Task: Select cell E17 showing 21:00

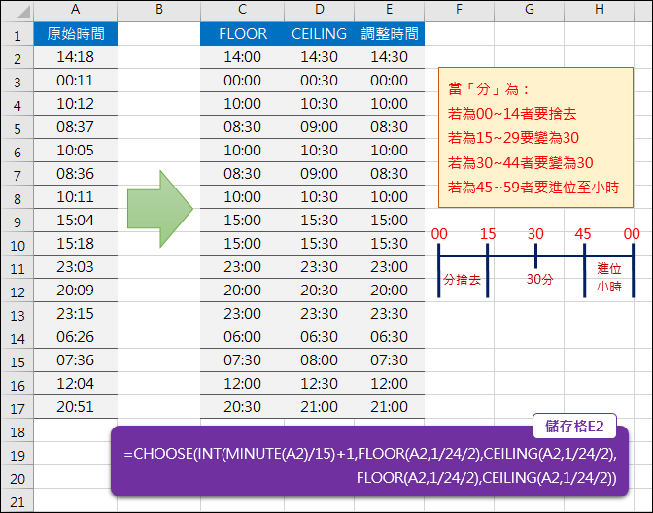Action: (x=389, y=407)
